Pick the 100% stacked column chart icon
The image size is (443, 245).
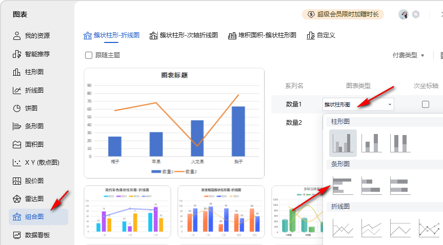400,143
